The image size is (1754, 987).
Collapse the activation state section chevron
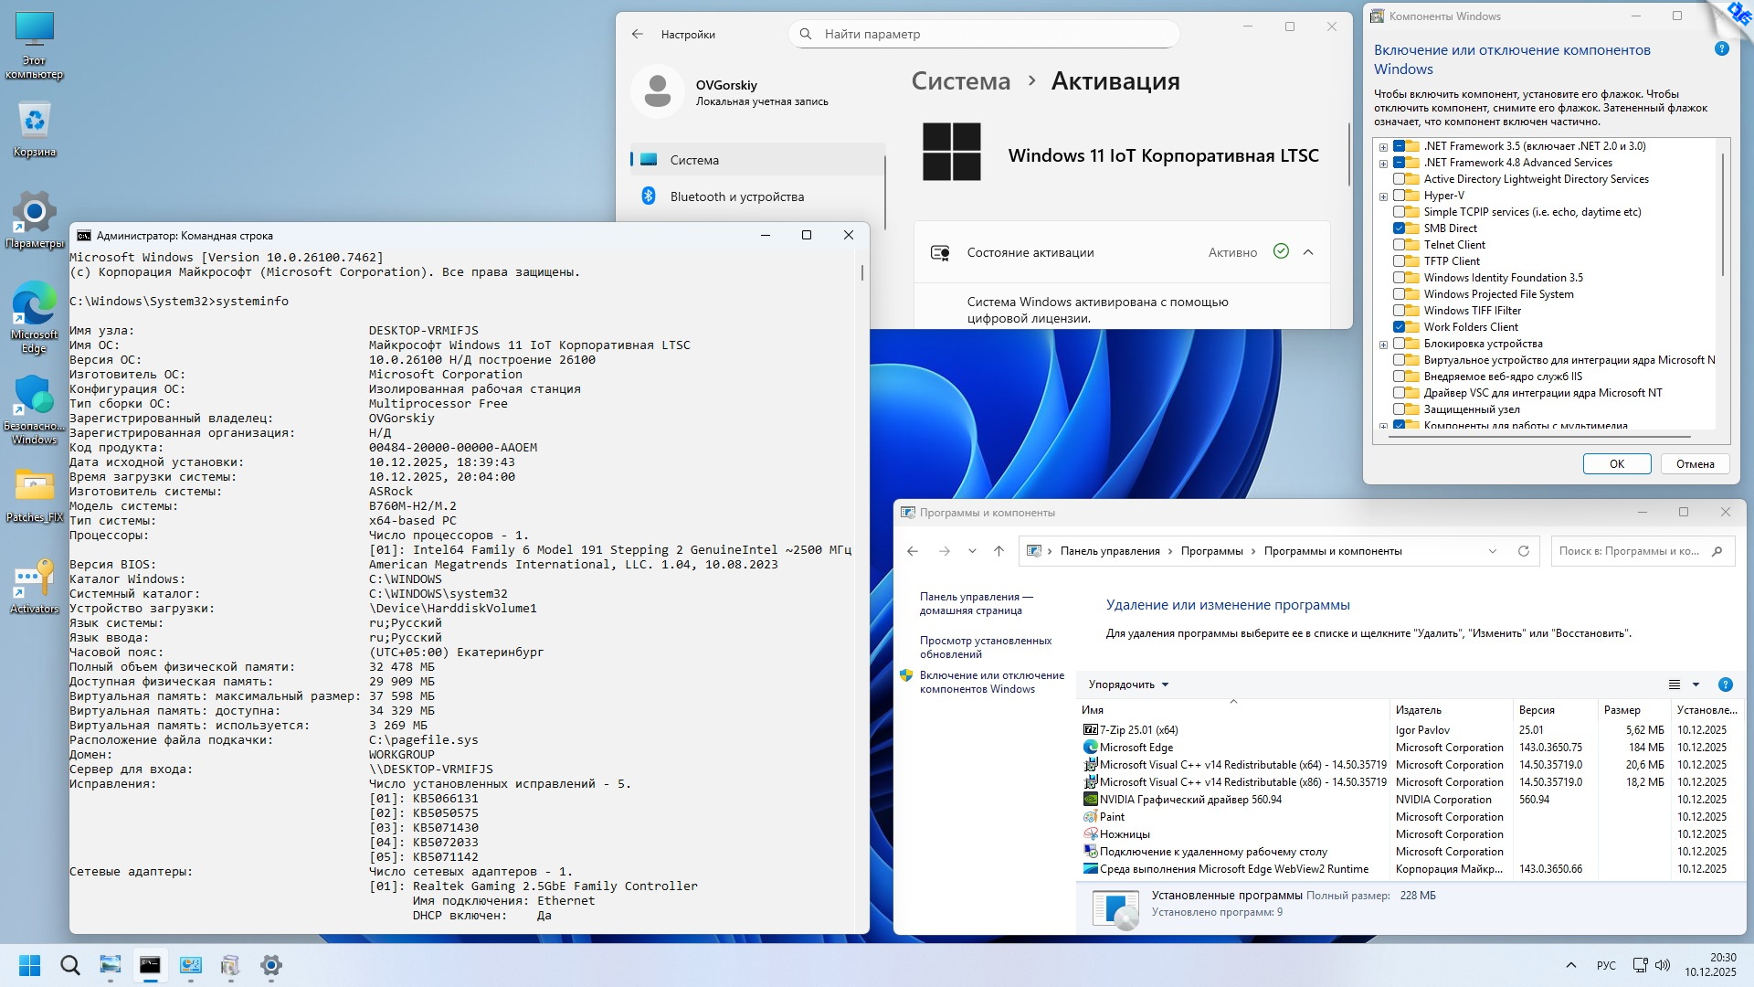pyautogui.click(x=1308, y=252)
